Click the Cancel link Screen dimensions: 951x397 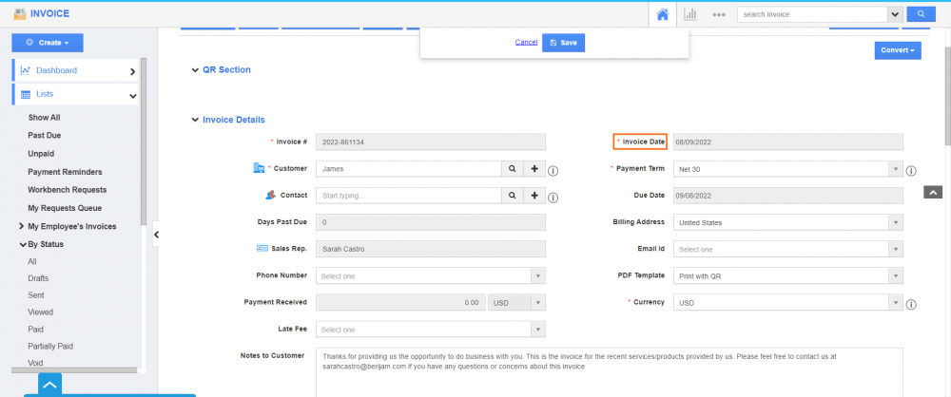526,43
